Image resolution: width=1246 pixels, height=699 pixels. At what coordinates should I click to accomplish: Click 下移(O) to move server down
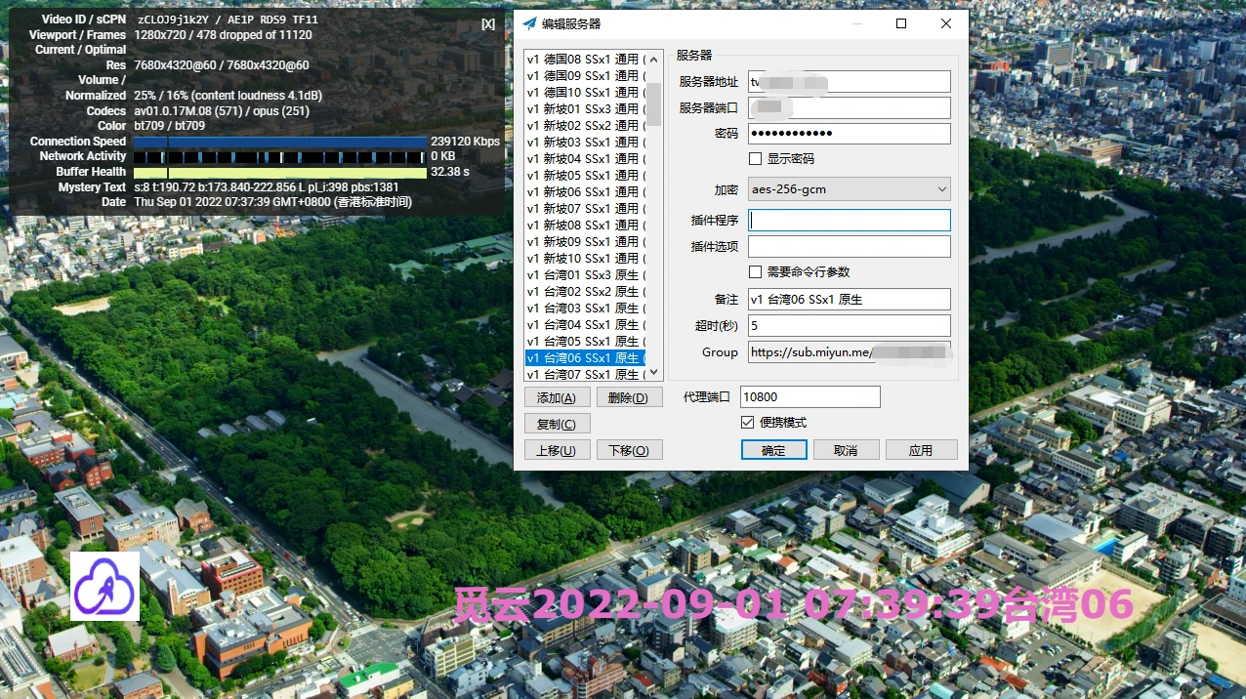click(628, 450)
